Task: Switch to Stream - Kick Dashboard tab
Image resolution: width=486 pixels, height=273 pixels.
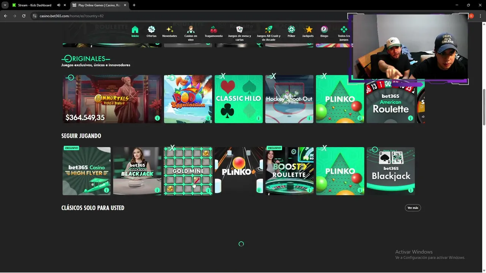Action: click(x=35, y=5)
